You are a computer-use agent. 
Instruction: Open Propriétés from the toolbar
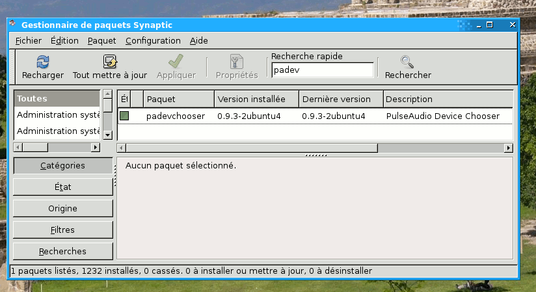tap(237, 67)
